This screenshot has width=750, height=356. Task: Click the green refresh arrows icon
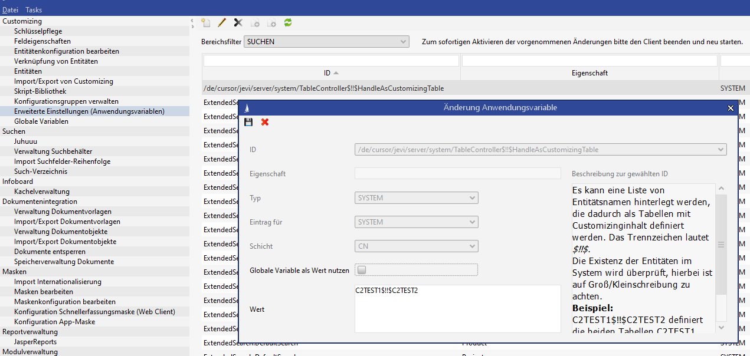pyautogui.click(x=288, y=23)
